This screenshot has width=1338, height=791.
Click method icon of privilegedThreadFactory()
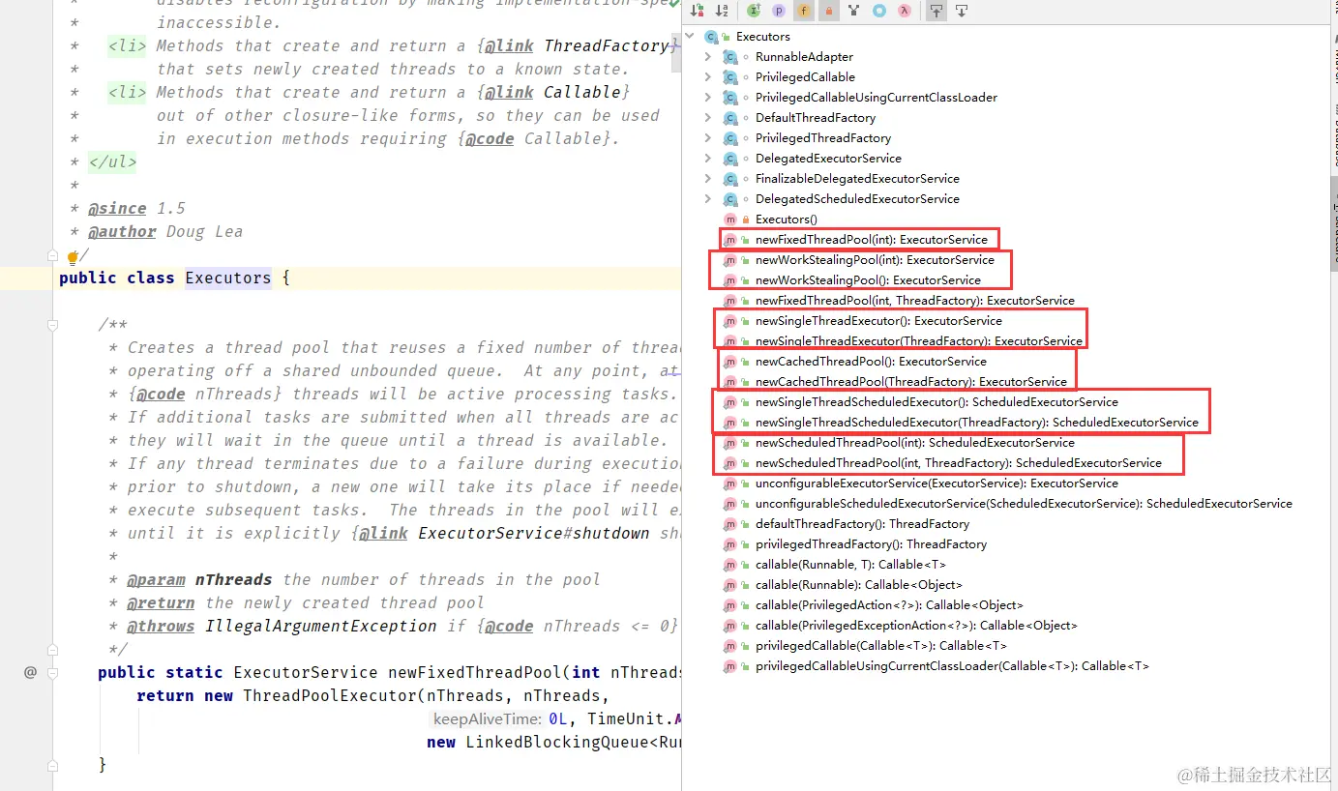pos(730,544)
